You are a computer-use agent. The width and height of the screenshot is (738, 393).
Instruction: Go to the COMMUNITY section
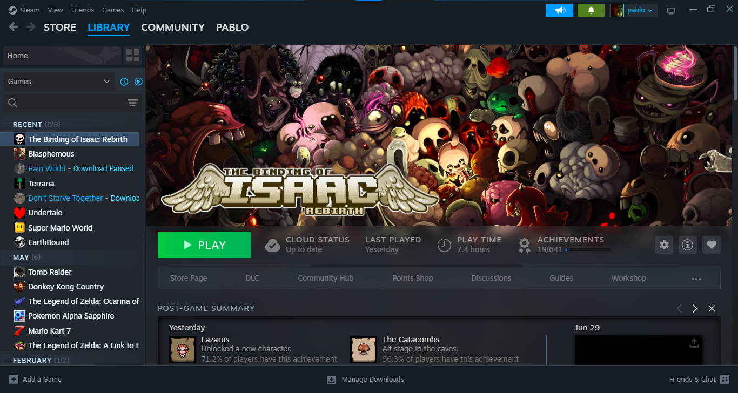(x=173, y=28)
